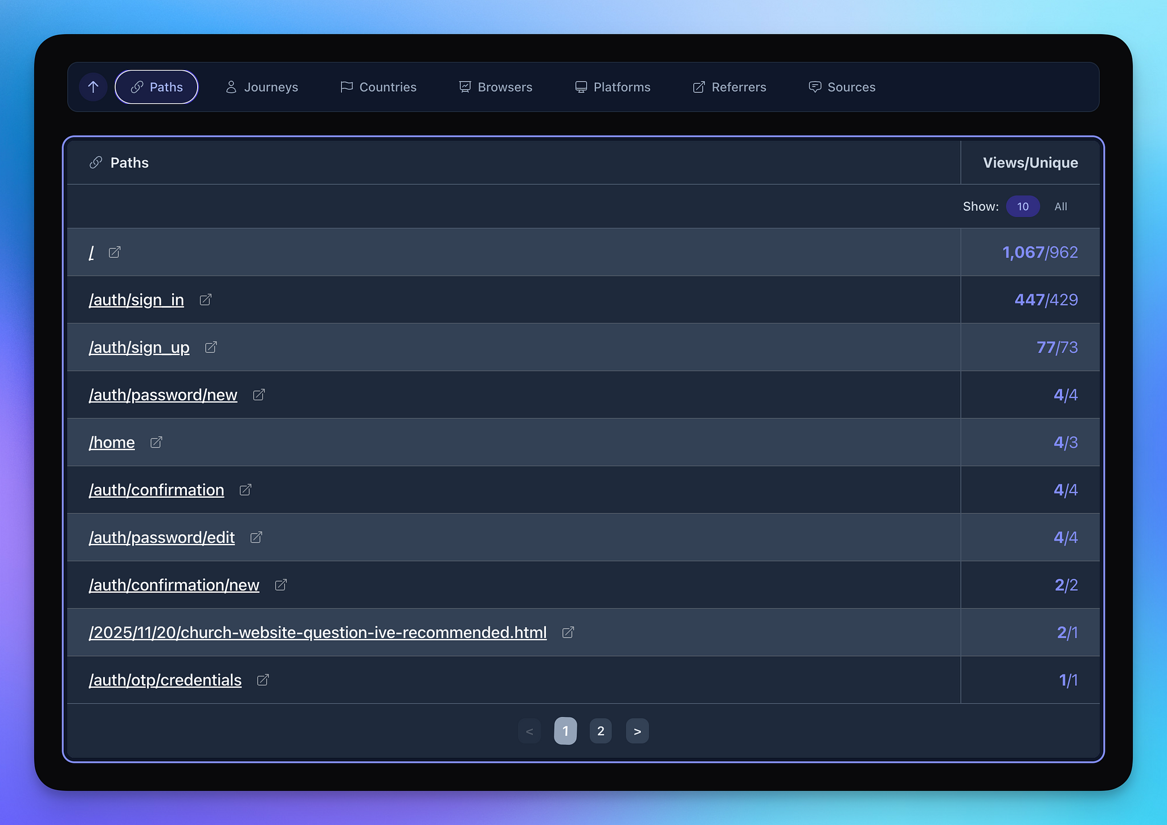1167x825 pixels.
Task: Open the /auth/confirmation path link
Action: tap(156, 490)
